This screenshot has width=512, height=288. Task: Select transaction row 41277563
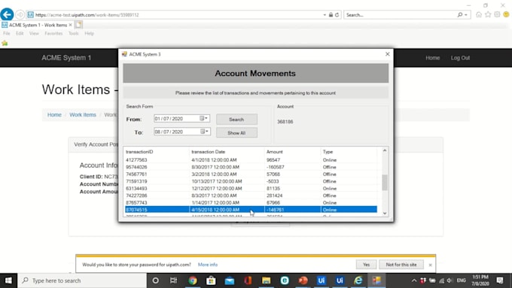coord(251,160)
